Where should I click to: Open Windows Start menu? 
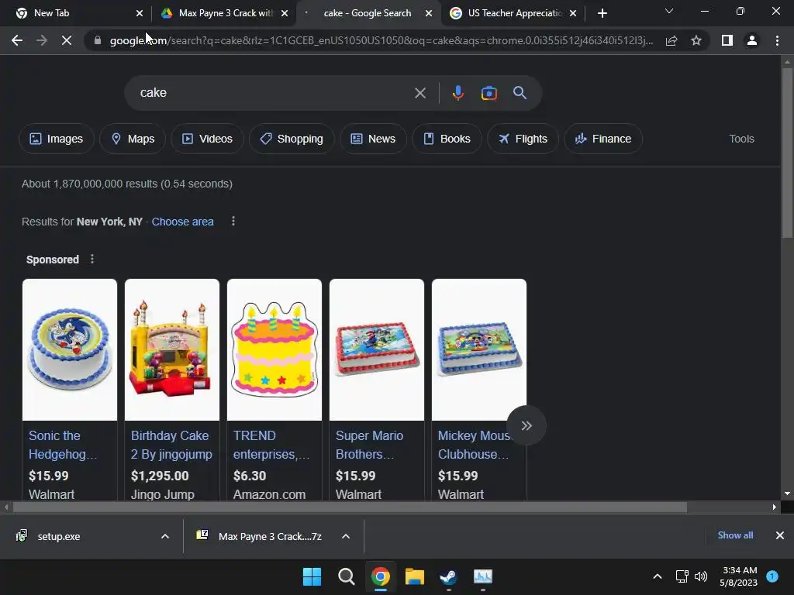tap(312, 576)
